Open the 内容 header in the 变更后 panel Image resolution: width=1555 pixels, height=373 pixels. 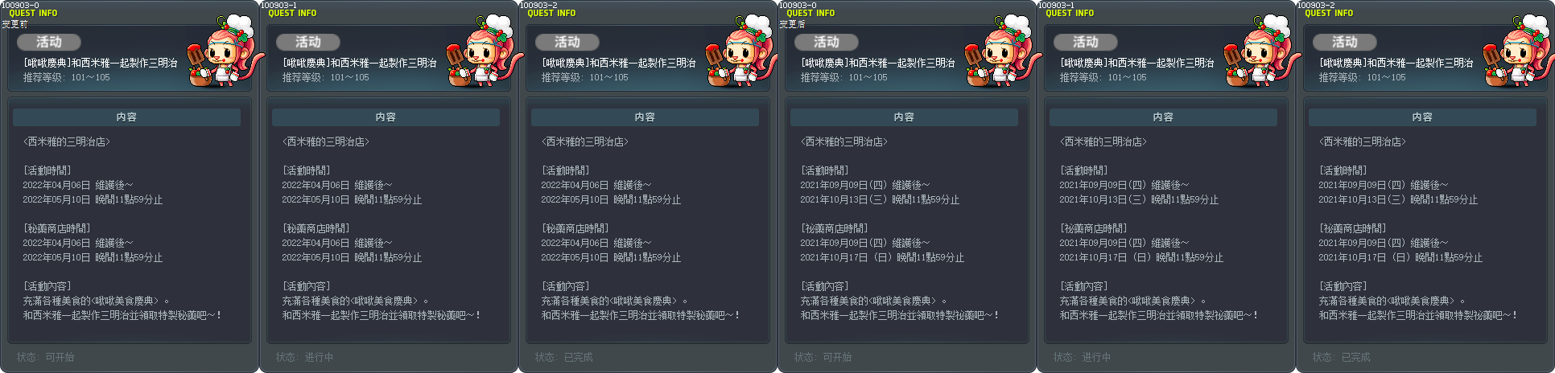coord(904,117)
